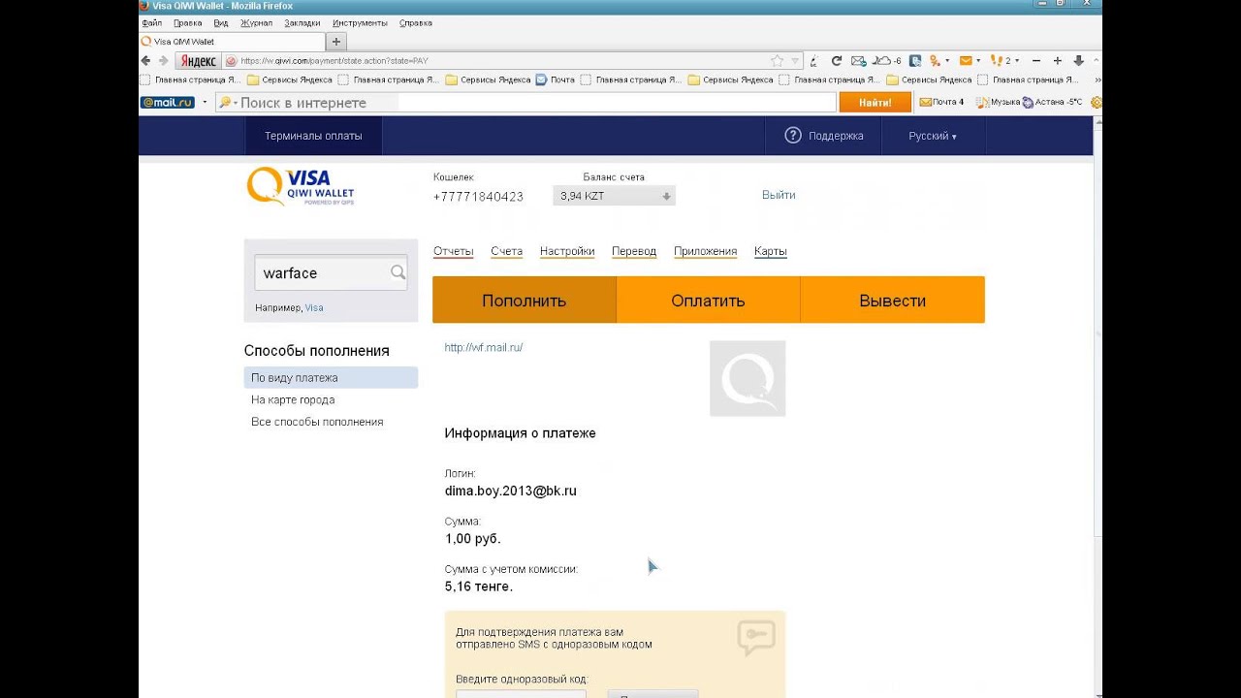Open the Файл menu
Image resolution: width=1241 pixels, height=698 pixels.
(x=151, y=22)
